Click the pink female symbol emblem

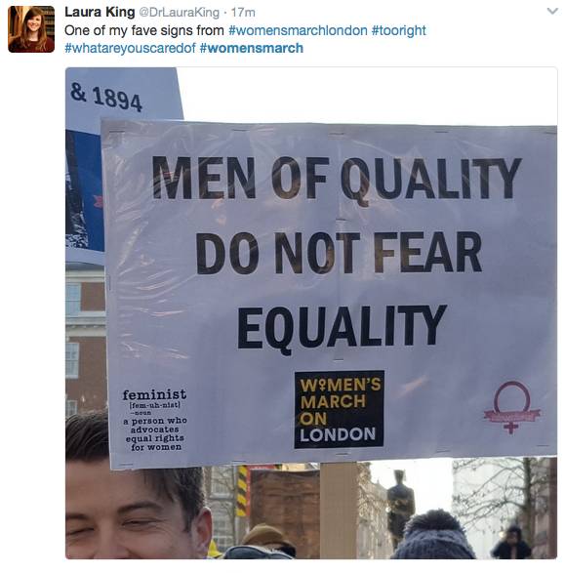pos(512,407)
